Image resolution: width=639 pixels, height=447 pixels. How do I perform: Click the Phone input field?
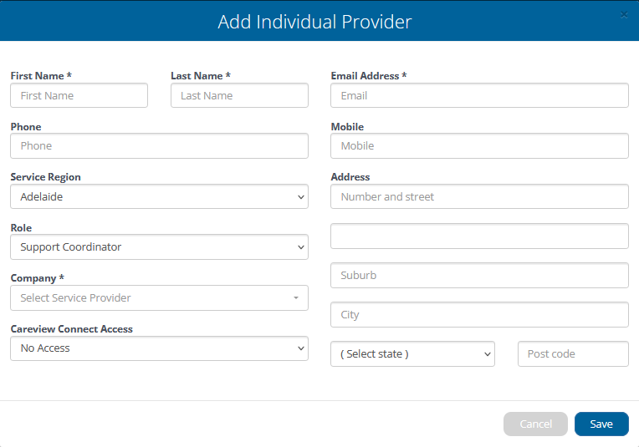(159, 146)
